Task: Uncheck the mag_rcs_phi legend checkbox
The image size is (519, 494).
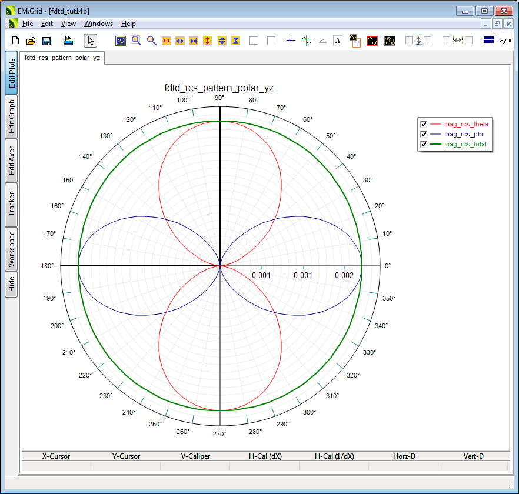Action: (x=423, y=134)
